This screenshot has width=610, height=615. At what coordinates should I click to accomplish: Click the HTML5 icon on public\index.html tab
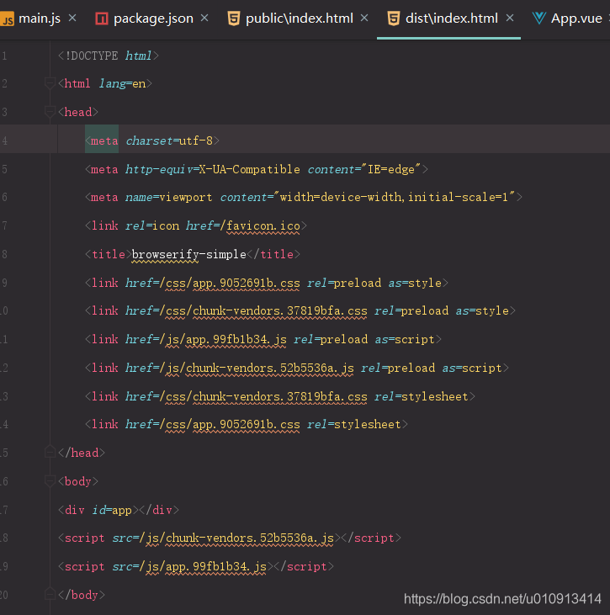point(234,19)
